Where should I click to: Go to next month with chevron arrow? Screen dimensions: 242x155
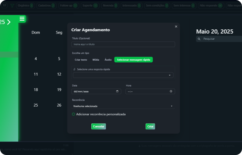(x=9, y=22)
